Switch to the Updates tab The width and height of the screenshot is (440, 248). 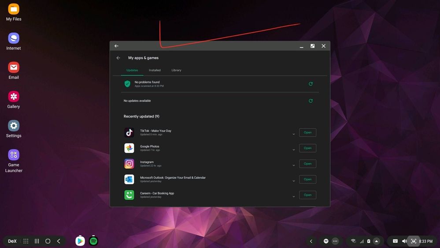pos(132,70)
